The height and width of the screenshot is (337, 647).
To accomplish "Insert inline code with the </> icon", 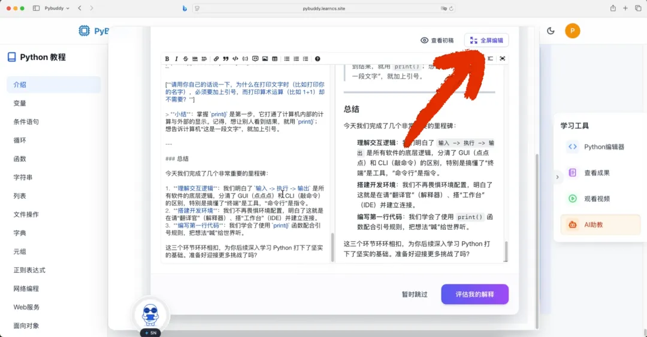I will (235, 59).
